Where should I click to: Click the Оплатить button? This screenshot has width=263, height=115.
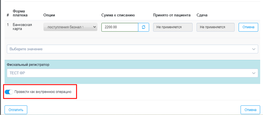(x=16, y=110)
